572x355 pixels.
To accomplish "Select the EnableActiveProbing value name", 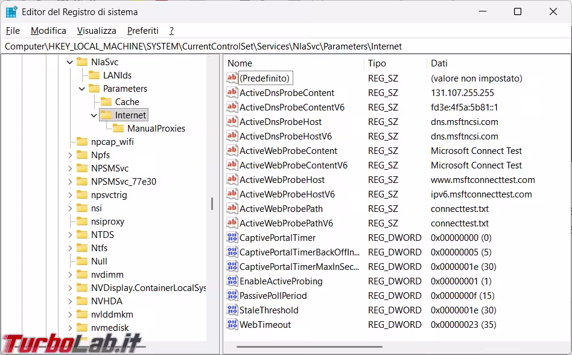I will (x=281, y=281).
